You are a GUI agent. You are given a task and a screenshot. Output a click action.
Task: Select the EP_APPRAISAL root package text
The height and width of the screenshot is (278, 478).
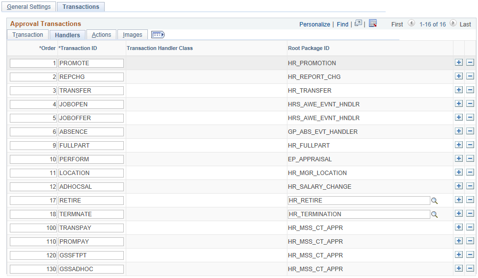coord(309,159)
